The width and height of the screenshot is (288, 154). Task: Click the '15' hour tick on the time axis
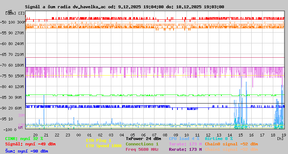[x=240, y=135]
